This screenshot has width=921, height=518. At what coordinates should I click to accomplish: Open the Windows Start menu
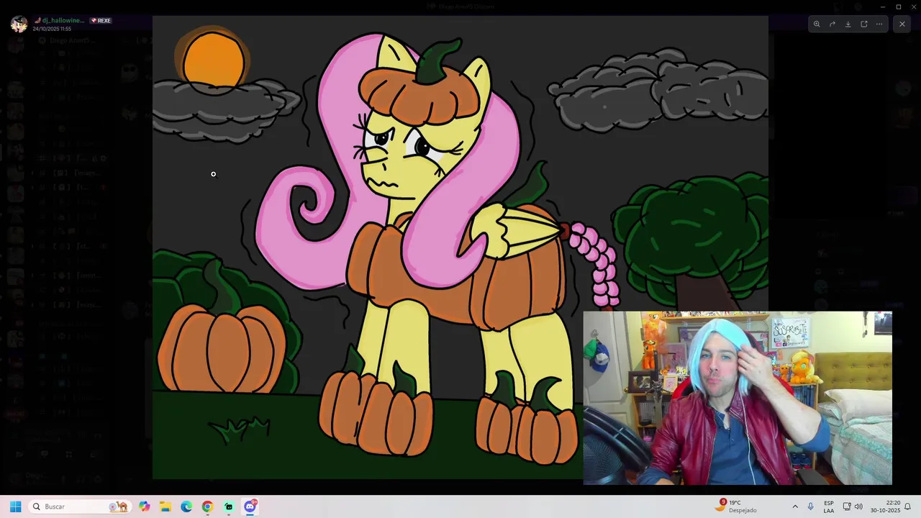[x=16, y=506]
